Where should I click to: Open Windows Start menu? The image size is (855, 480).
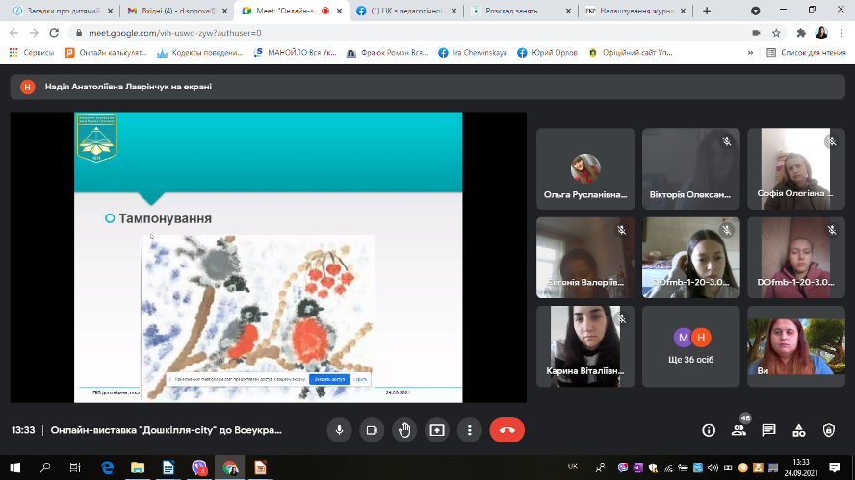coord(15,467)
